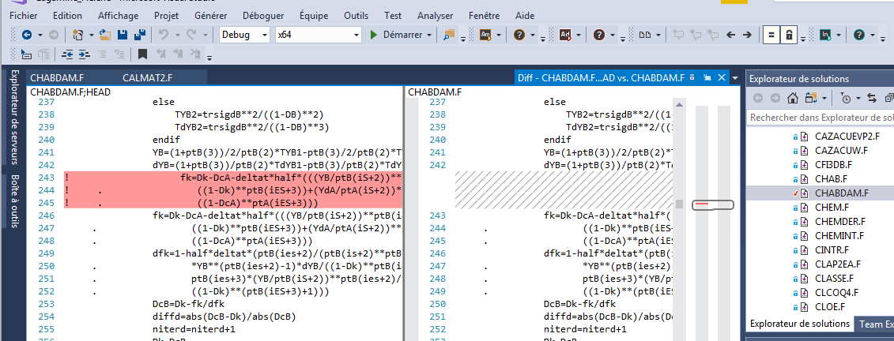Click the side-by-side diff view mode icon

tap(645, 35)
